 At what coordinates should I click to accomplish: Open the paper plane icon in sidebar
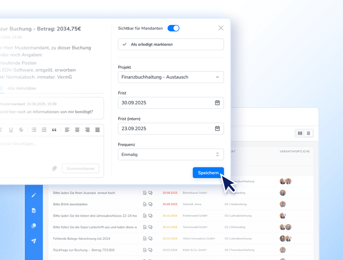click(34, 241)
